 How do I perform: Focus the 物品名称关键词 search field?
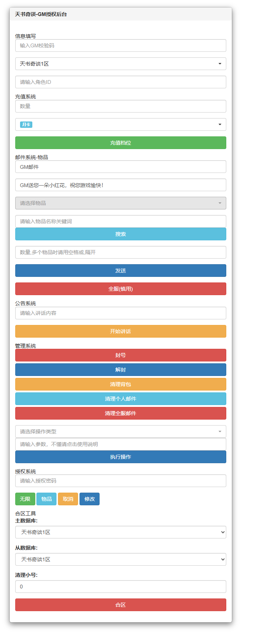click(120, 221)
